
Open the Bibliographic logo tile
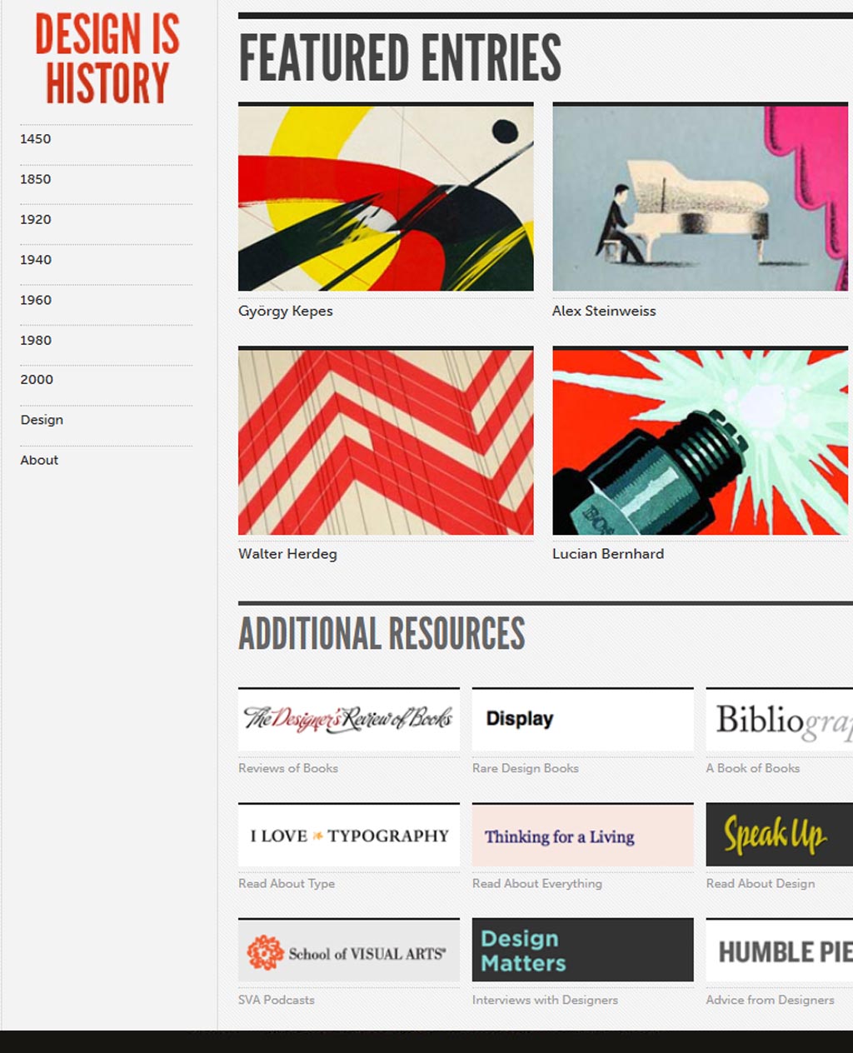coord(780,719)
